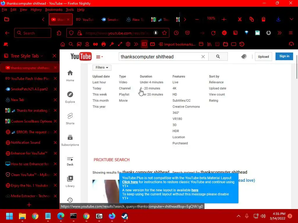
Task: Click the YouTube logo
Action: (x=81, y=56)
